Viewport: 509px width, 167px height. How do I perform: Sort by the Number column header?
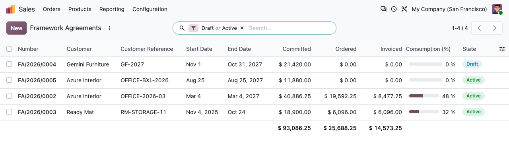click(x=28, y=49)
